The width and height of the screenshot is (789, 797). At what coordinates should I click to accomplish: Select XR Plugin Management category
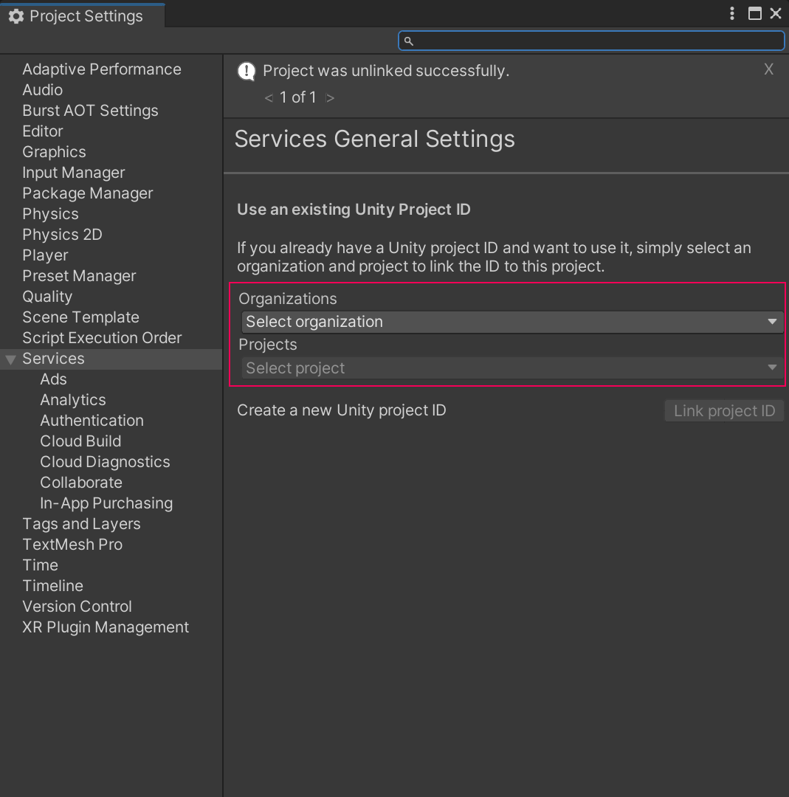[106, 627]
